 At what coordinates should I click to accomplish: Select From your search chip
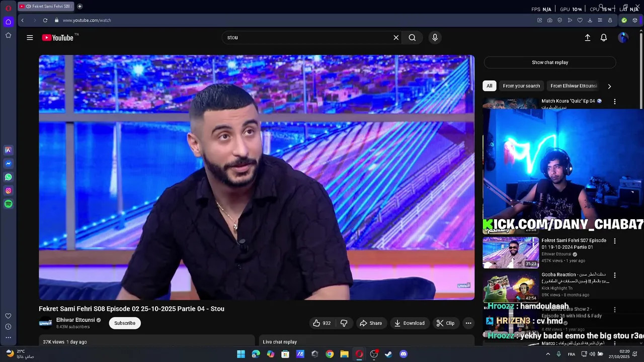point(521,86)
